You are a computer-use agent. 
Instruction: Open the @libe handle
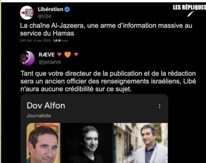(44, 16)
